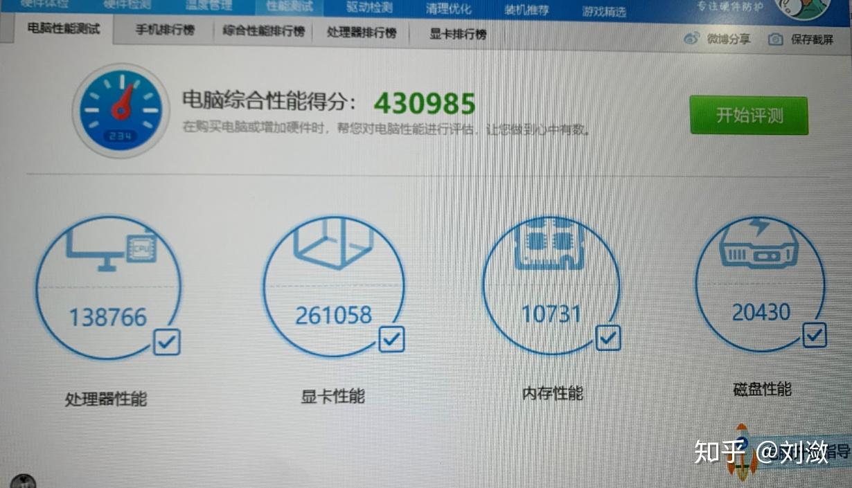Open the 清理优化 menu item

click(x=450, y=9)
